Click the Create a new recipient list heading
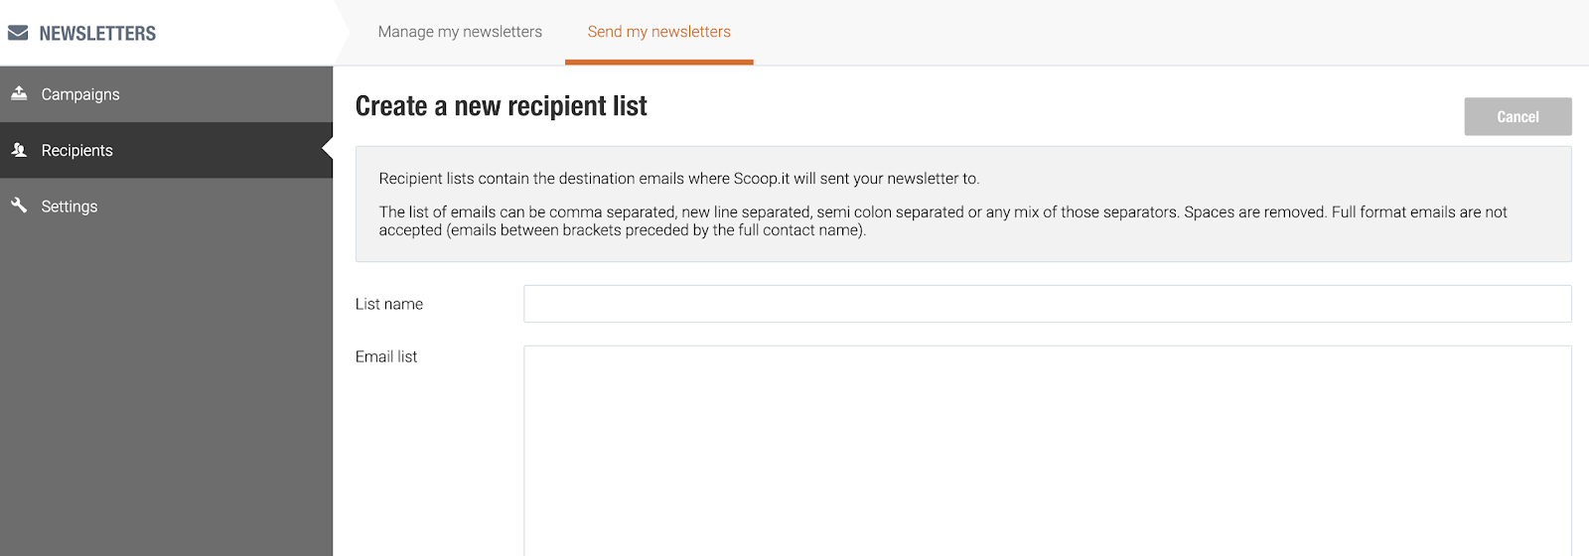This screenshot has width=1589, height=556. [x=502, y=106]
